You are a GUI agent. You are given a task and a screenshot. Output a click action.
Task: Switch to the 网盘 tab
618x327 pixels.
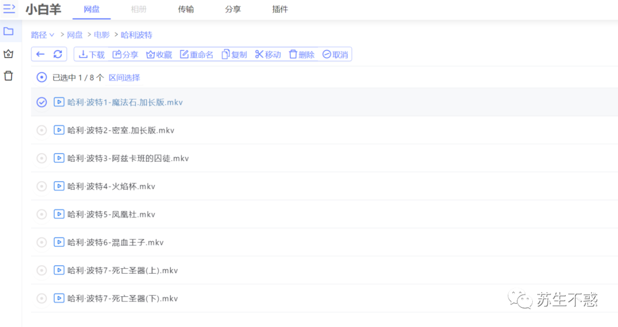pos(92,10)
